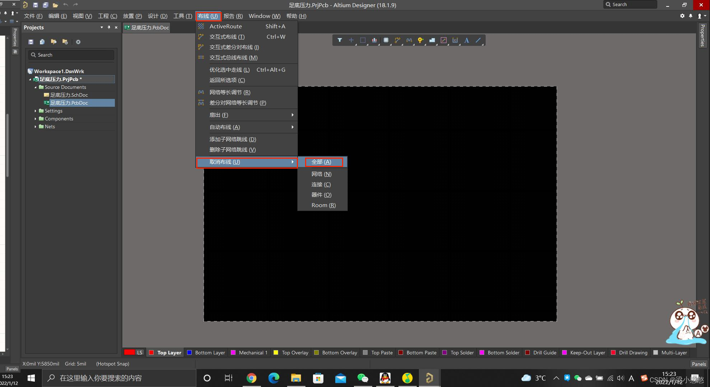This screenshot has width=710, height=387.
Task: Pin the Projects panel with pushpin
Action: pos(109,28)
